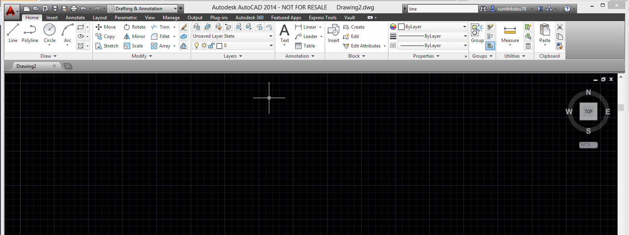Toggle layer 0 freeze sun icon
Screen dimensions: 629x235
(x=204, y=46)
